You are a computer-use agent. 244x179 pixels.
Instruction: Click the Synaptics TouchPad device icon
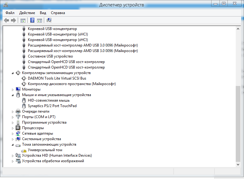coord(24,106)
